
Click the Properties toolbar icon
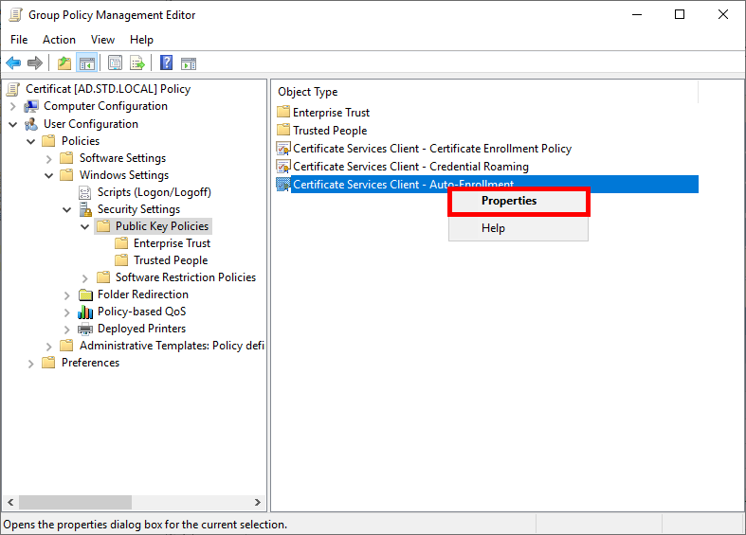pos(115,63)
